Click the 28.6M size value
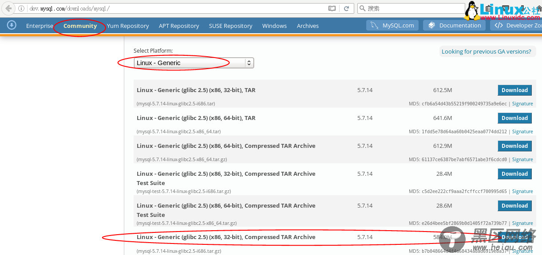 [444, 205]
